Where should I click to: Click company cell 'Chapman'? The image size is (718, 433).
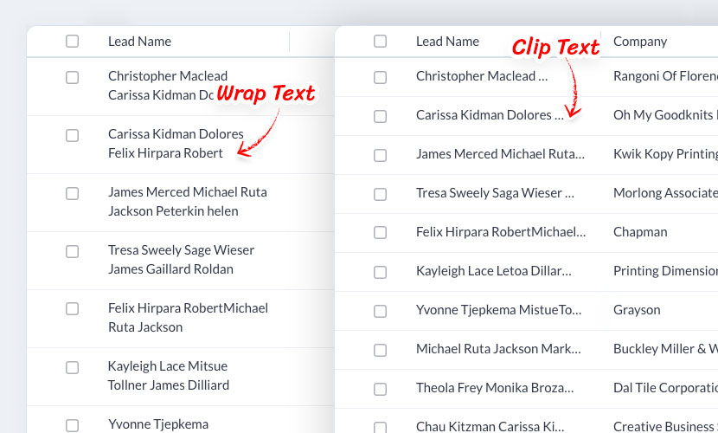(640, 232)
